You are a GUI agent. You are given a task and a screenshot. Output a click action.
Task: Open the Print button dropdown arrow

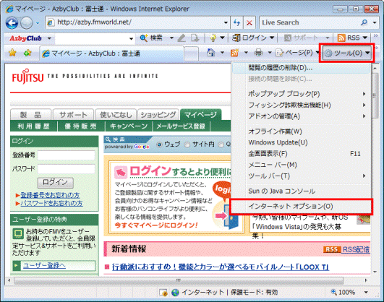[270, 52]
